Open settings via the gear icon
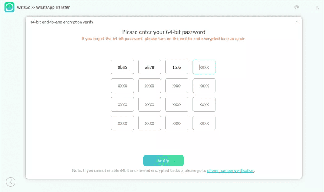 coord(297,7)
